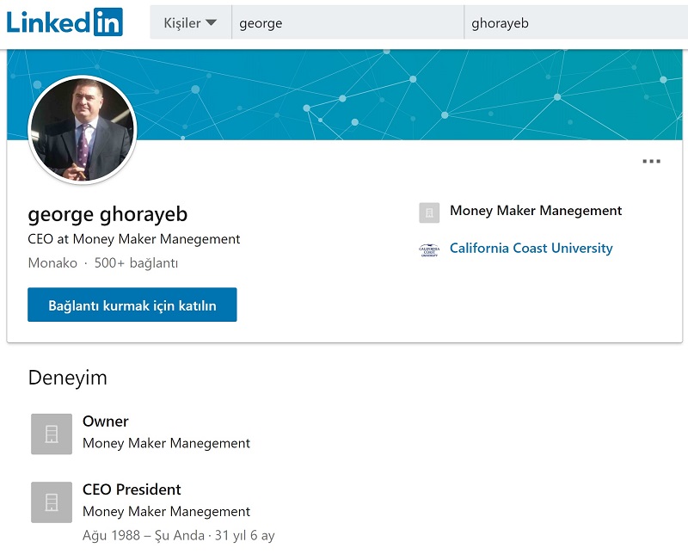The image size is (688, 554).
Task: Click company name under the Owner position
Action: [166, 444]
